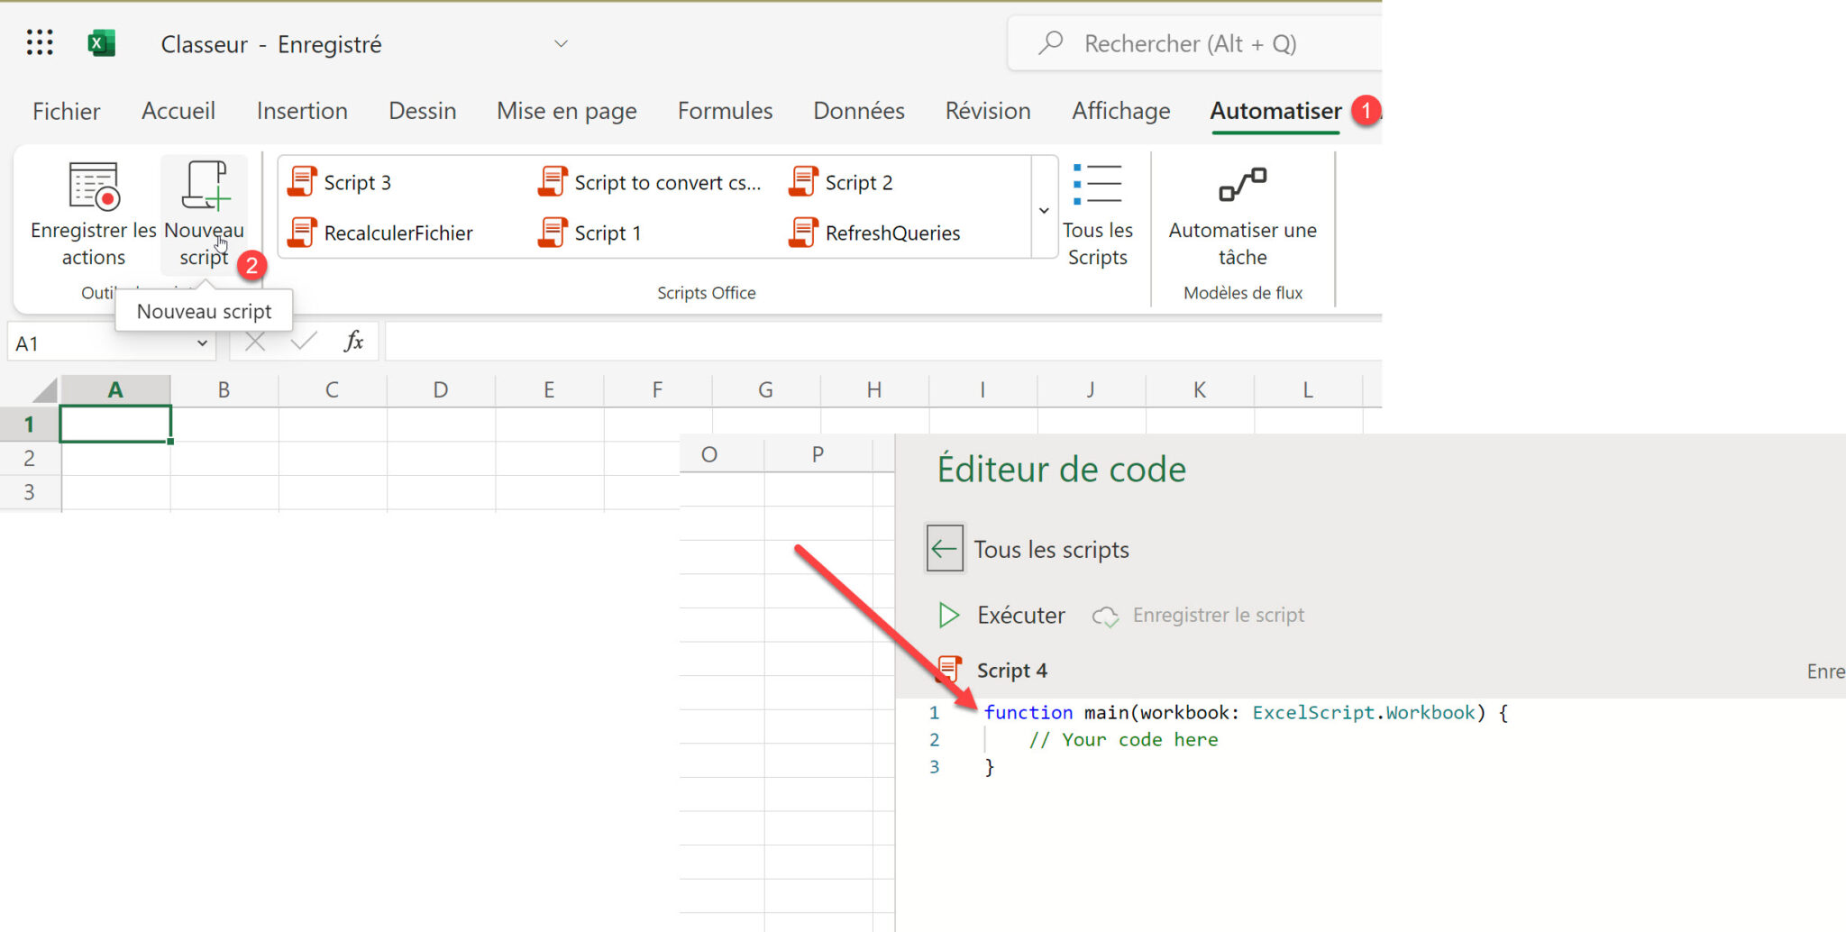The width and height of the screenshot is (1846, 932).
Task: Open the Name Box dropdown showing A1
Action: pos(203,343)
